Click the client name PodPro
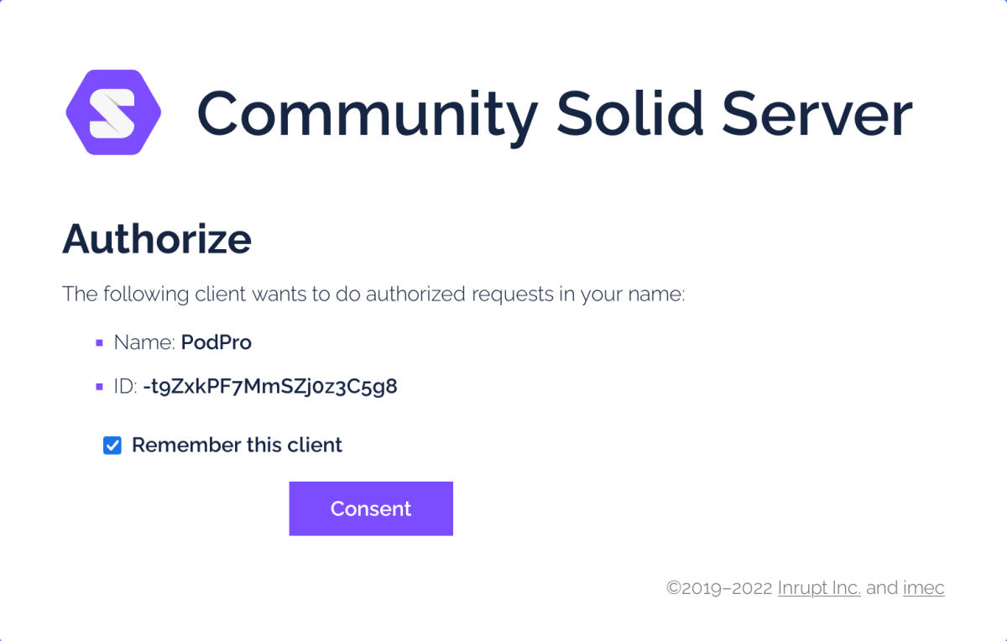The width and height of the screenshot is (1007, 641). pyautogui.click(x=217, y=342)
